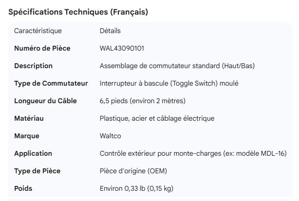Select the Marque row label
This screenshot has height=201, width=299.
(x=27, y=136)
